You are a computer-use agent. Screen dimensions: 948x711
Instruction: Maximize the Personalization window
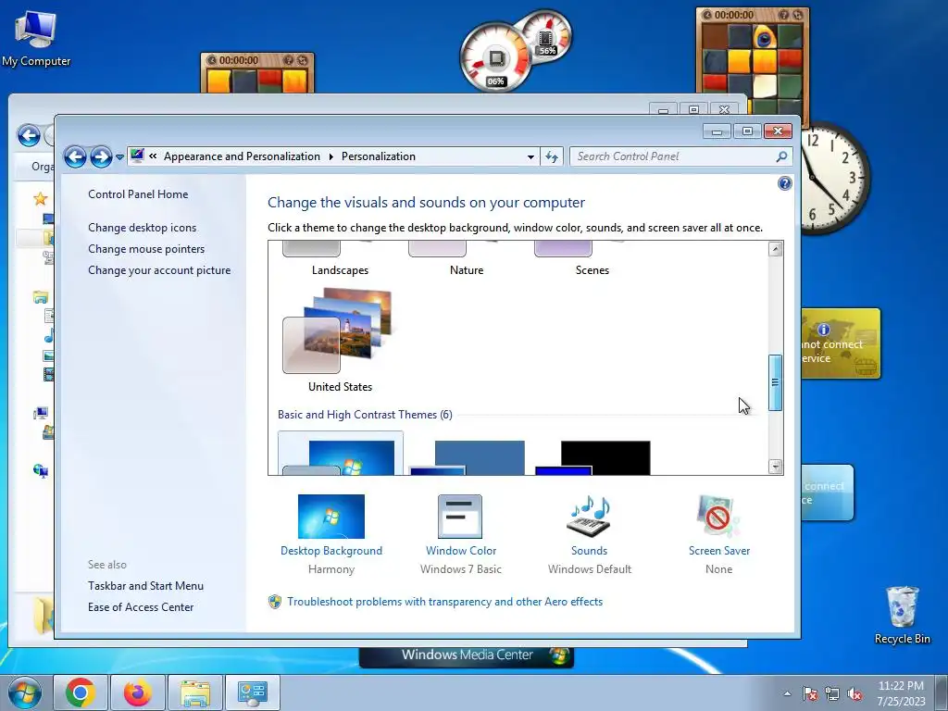(x=747, y=131)
